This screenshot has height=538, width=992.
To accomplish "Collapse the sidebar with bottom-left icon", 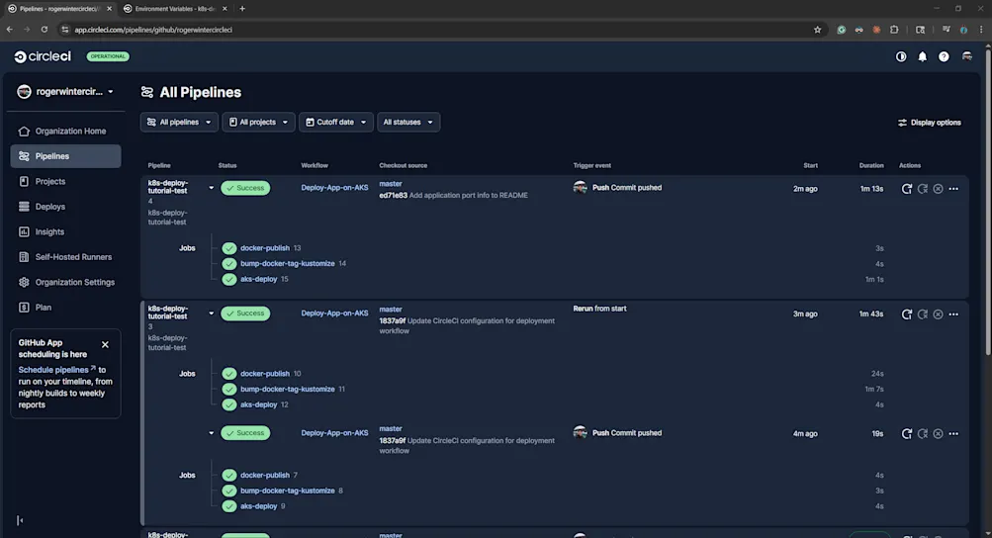I will coord(20,520).
